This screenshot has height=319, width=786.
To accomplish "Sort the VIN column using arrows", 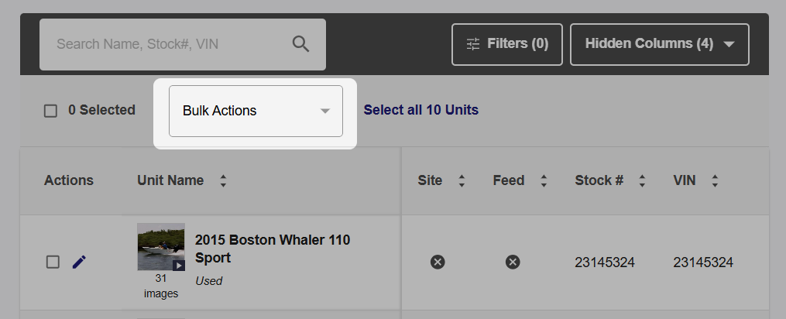I will pos(715,180).
